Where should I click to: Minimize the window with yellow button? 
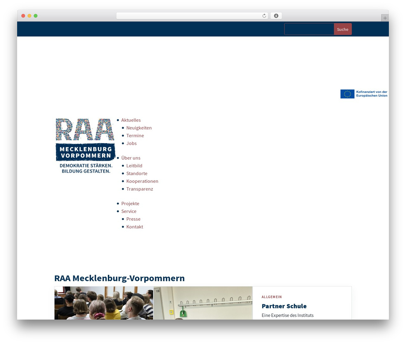click(x=29, y=16)
